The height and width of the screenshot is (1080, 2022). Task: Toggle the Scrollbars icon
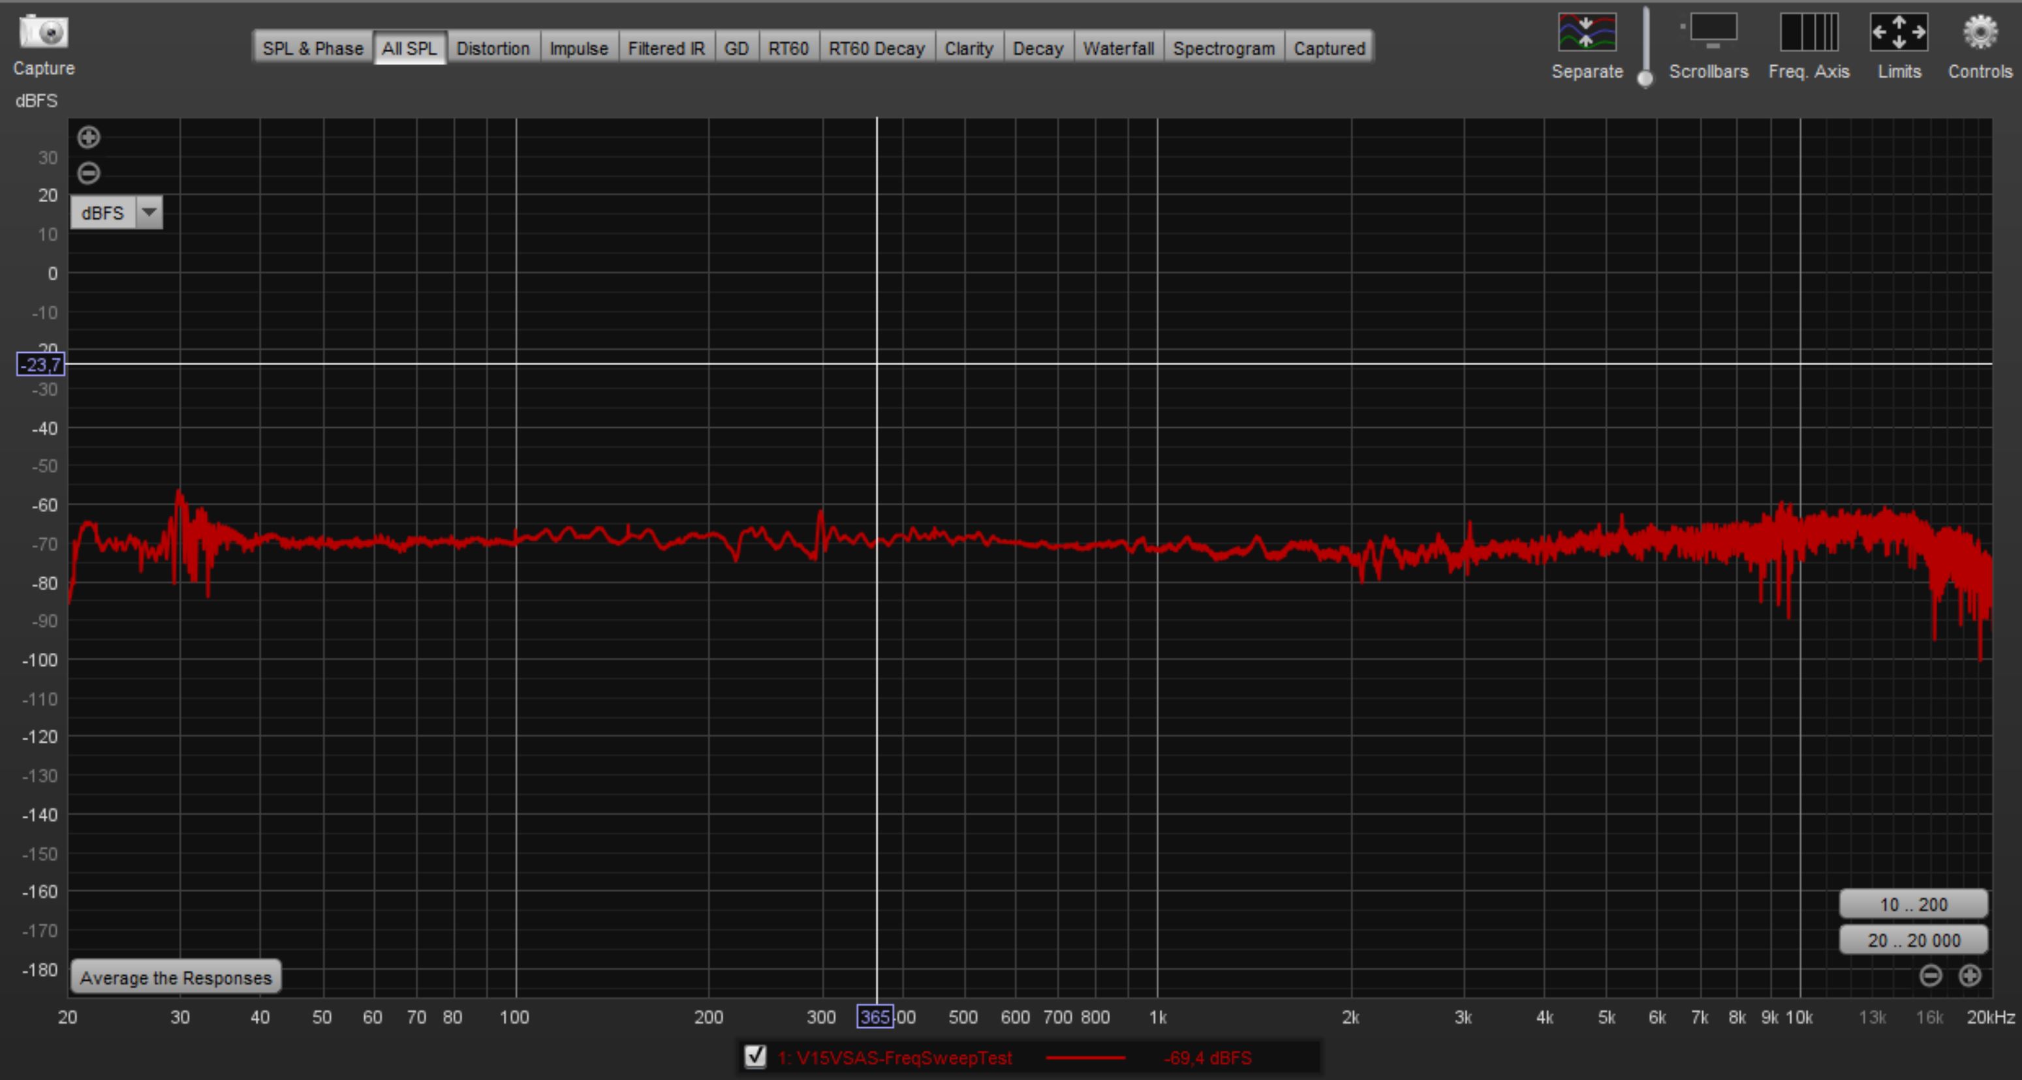pos(1712,31)
